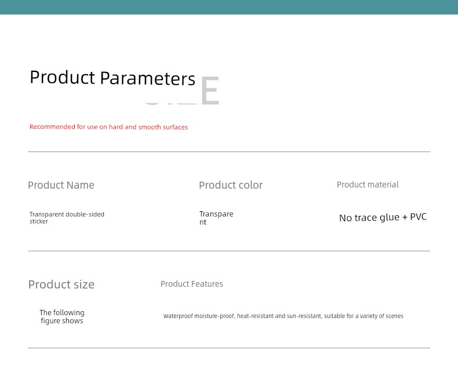Click the Product size label
458x368 pixels.
(61, 284)
